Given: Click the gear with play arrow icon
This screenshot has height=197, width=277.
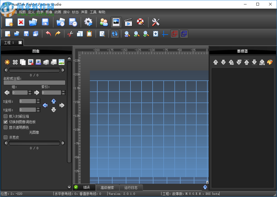Looking at the screenshot, I should (88, 22).
